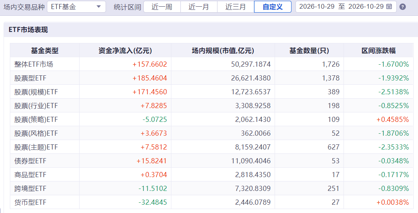Click net inflow value +171.4560
418x213 pixels.
(x=150, y=92)
